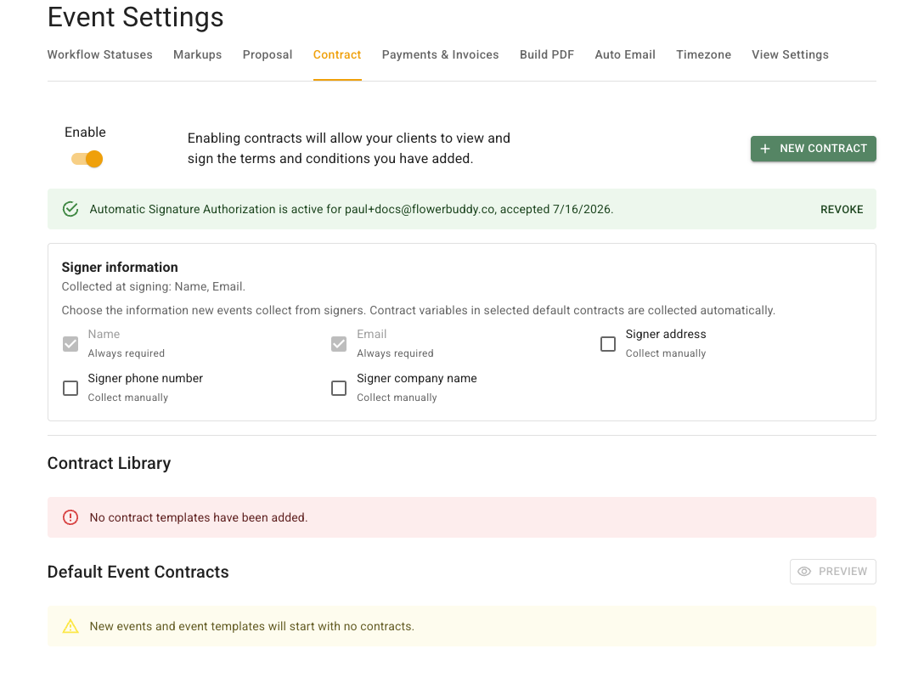Enable the Signer address checkbox

(x=607, y=344)
